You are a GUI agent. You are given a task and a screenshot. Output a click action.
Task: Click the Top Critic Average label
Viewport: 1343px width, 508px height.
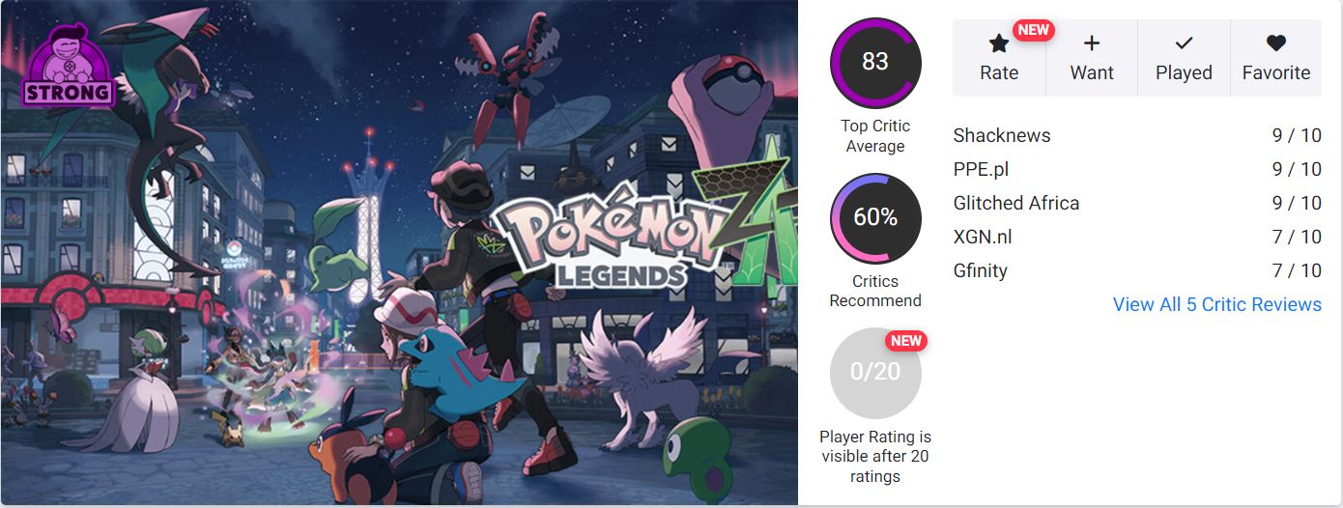pyautogui.click(x=875, y=136)
